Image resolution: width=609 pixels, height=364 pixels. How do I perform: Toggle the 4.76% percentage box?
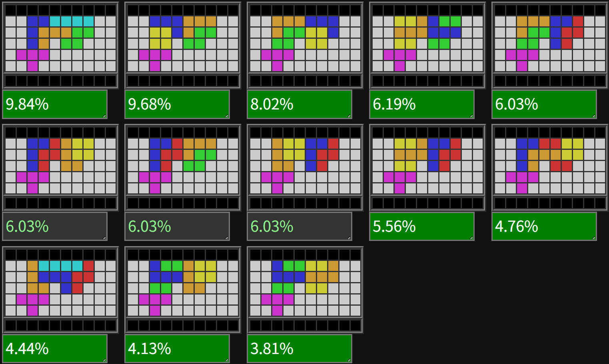coord(544,227)
